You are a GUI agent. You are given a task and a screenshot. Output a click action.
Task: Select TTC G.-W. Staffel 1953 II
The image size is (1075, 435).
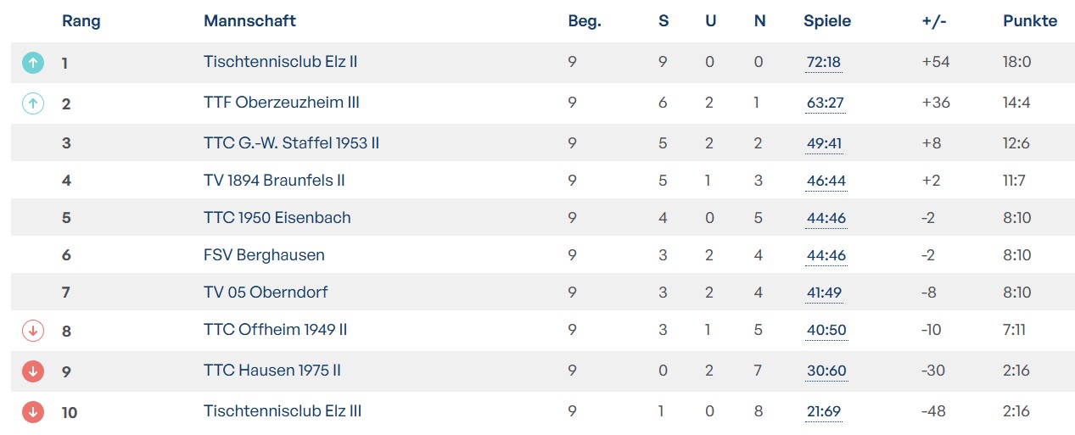(x=291, y=143)
